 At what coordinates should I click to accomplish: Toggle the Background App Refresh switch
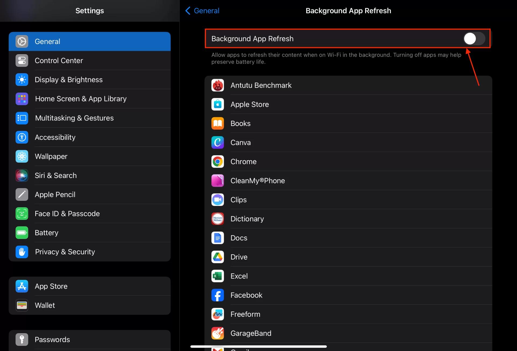coord(474,39)
